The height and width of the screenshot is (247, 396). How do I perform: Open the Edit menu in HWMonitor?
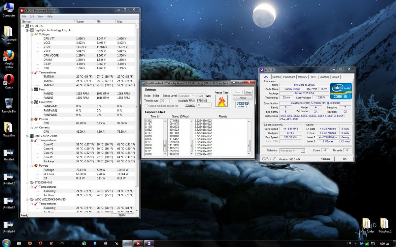click(x=32, y=16)
